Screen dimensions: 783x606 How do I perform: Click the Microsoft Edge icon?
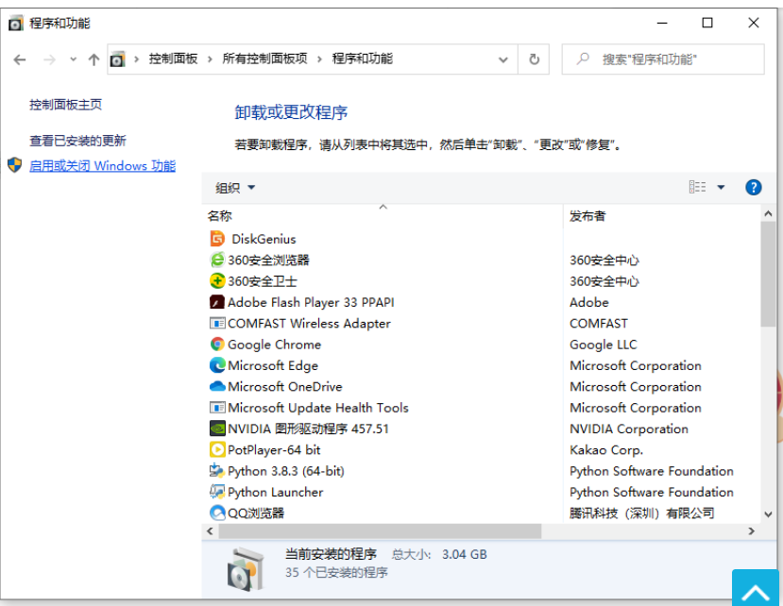[217, 365]
